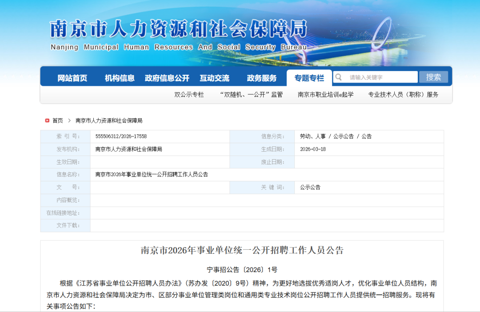Select the 互动交流 navigation item
The image size is (480, 312).
coord(214,78)
